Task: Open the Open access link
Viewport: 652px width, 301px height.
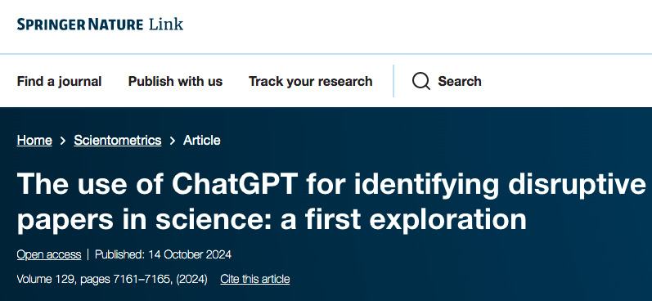Action: point(49,254)
